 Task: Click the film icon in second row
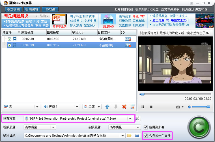tap(15, 45)
